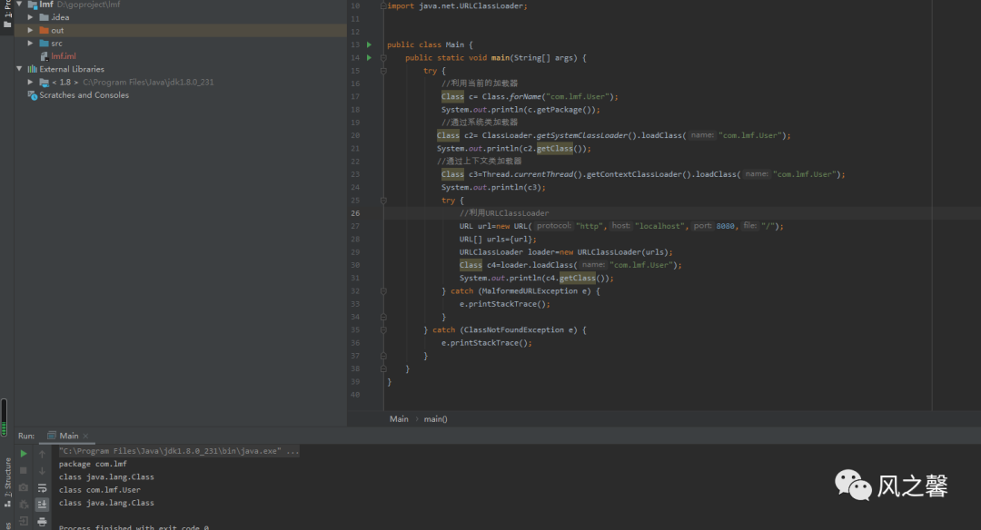The width and height of the screenshot is (981, 530).
Task: Toggle fold marker at line 14 main method
Action: tap(383, 57)
